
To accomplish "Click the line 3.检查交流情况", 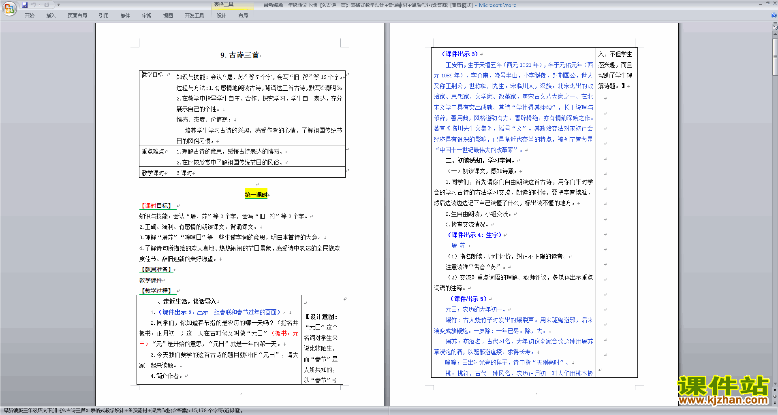I will click(467, 224).
